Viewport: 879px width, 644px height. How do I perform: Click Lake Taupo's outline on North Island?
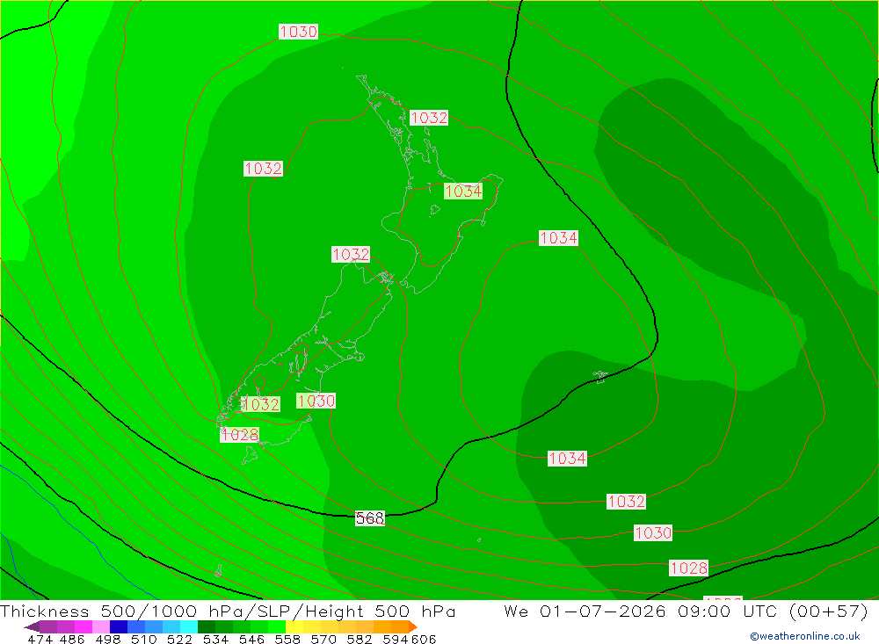(435, 210)
